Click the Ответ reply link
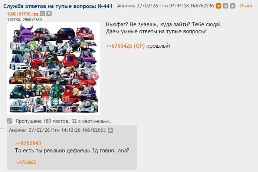 coord(246,6)
